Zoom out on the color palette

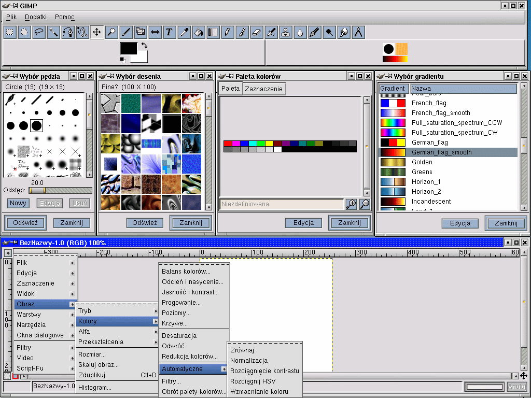[365, 204]
